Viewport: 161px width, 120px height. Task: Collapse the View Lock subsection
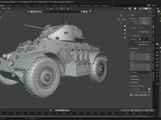(132, 36)
